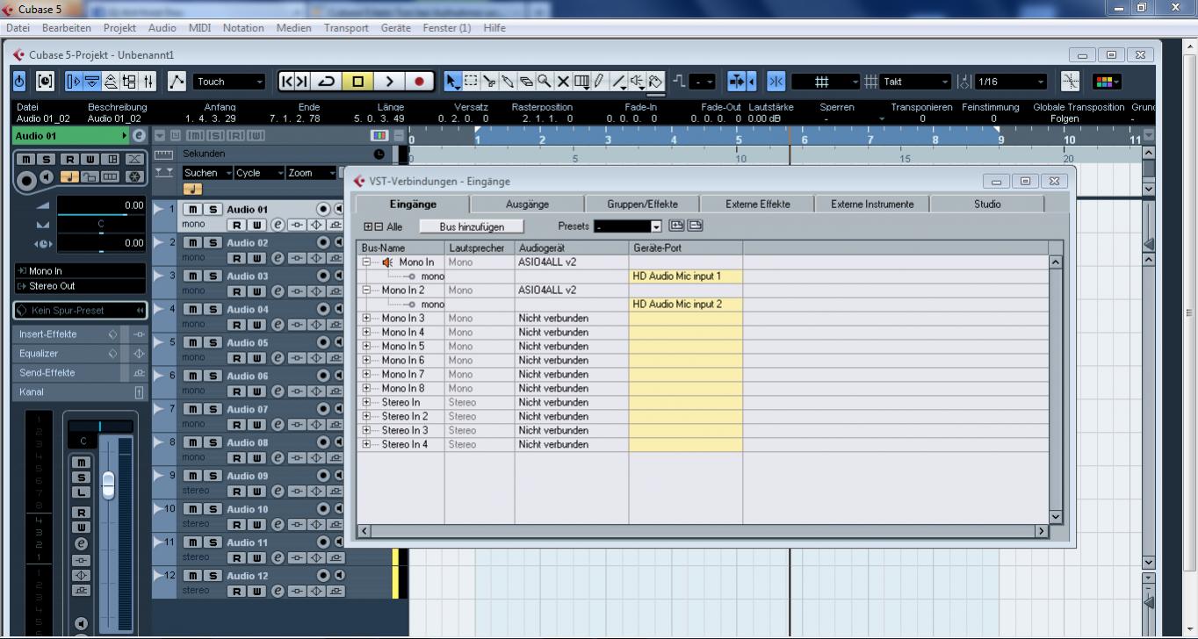Show the Inspector panel
The width and height of the screenshot is (1198, 639).
pyautogui.click(x=74, y=82)
